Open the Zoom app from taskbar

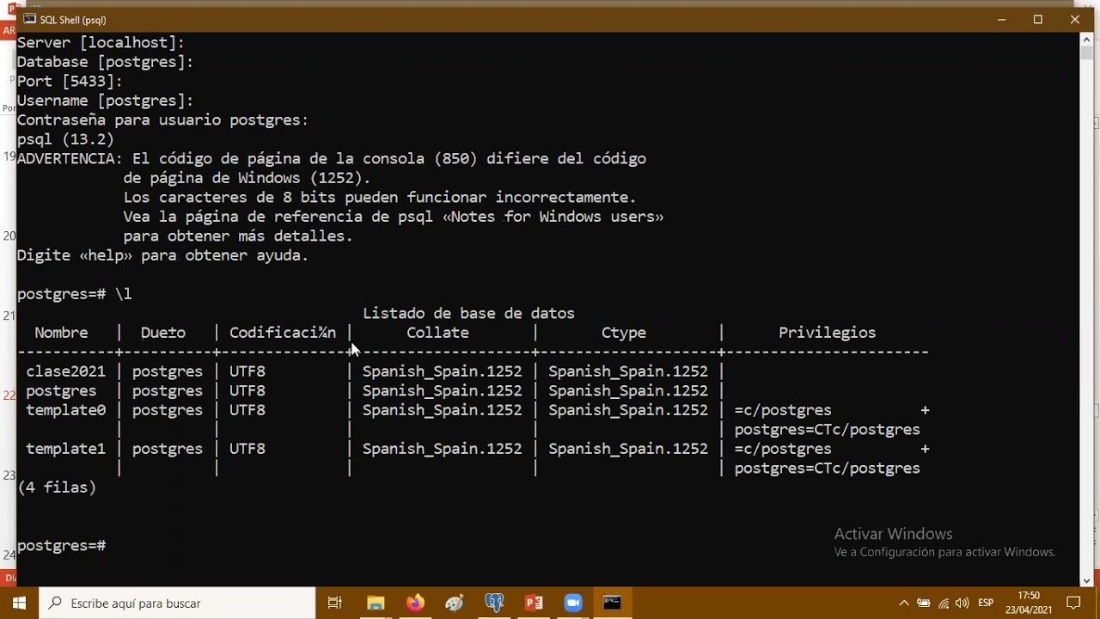[573, 604]
